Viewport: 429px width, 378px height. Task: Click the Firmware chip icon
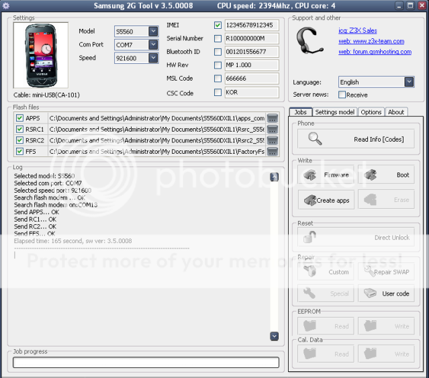click(309, 175)
